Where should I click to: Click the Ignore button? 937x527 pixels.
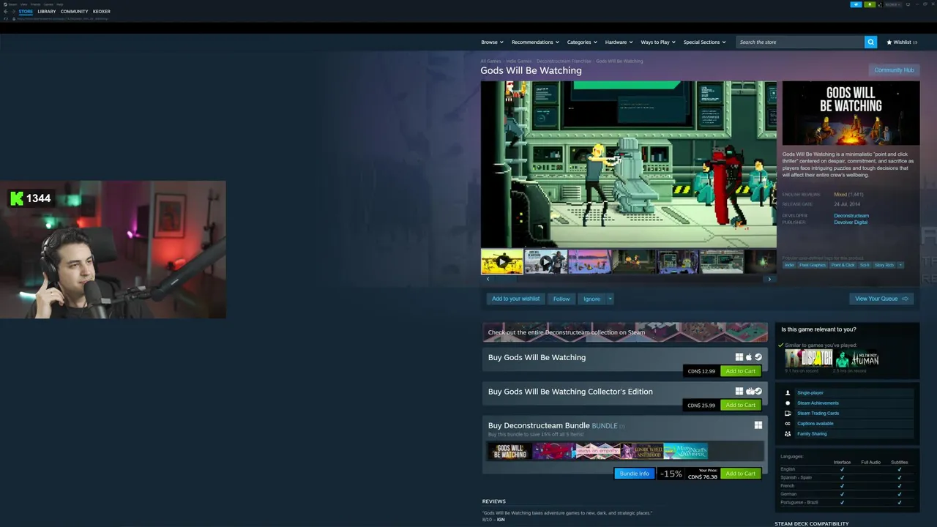click(x=591, y=299)
